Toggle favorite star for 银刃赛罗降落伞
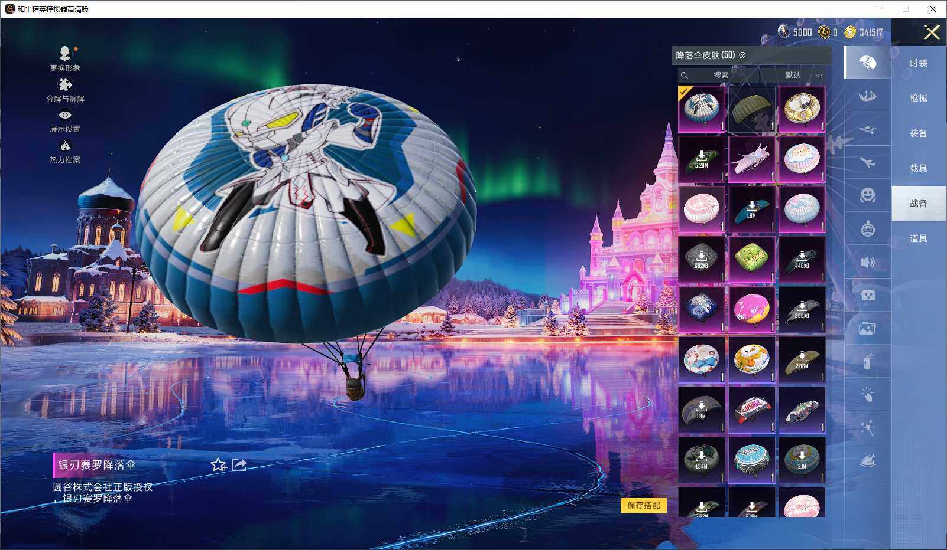 click(x=218, y=465)
